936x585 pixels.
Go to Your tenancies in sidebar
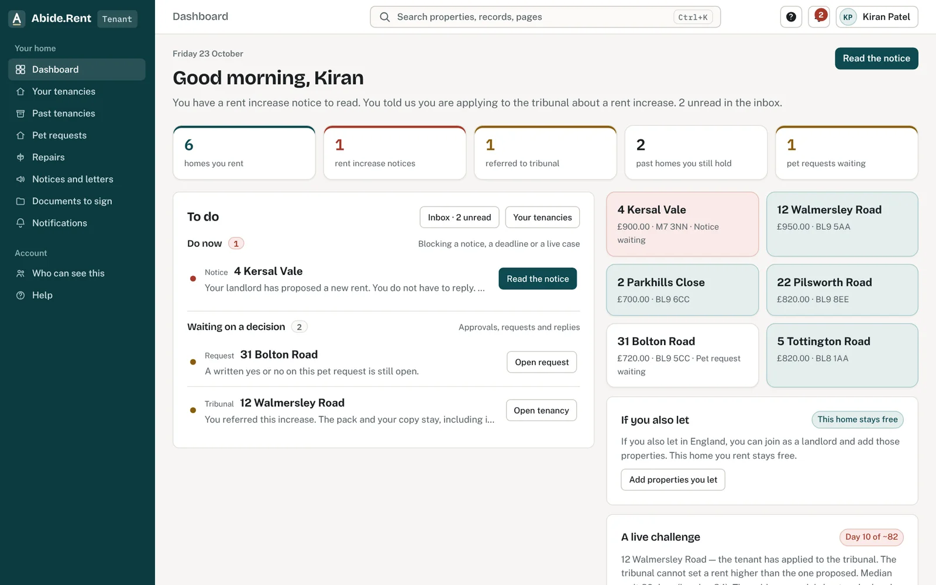pyautogui.click(x=77, y=91)
